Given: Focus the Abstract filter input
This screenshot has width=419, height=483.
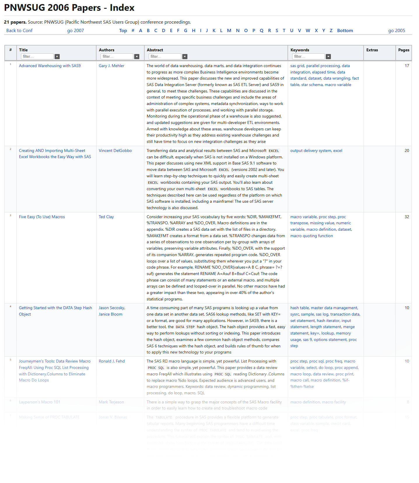Looking at the screenshot, I should pos(165,57).
